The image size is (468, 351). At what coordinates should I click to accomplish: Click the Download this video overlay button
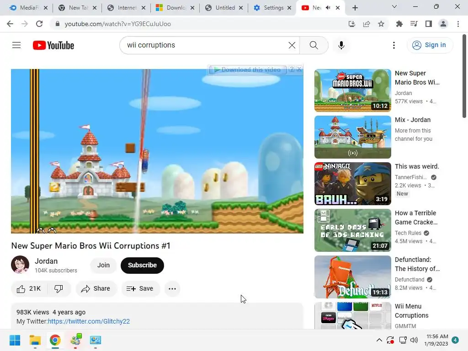[247, 70]
